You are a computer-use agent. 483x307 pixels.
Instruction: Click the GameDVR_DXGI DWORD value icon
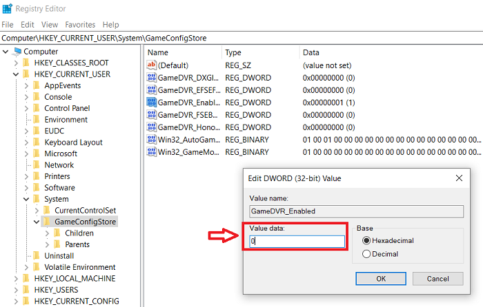coord(151,78)
